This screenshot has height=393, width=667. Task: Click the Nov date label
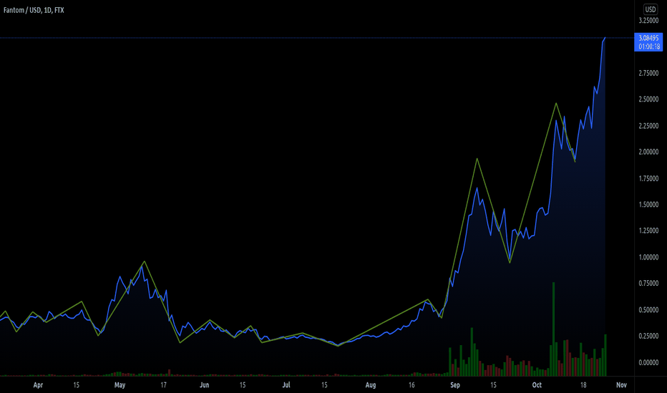pyautogui.click(x=621, y=385)
